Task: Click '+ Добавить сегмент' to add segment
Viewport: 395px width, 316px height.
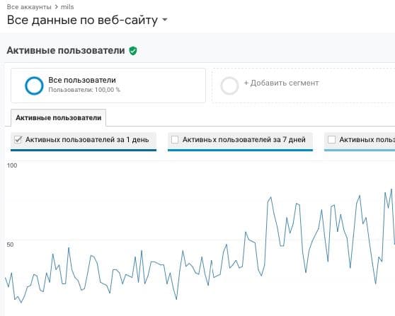Action: (x=282, y=83)
